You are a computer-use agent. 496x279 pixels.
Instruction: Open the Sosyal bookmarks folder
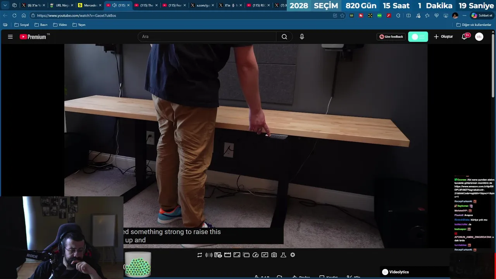(22, 25)
